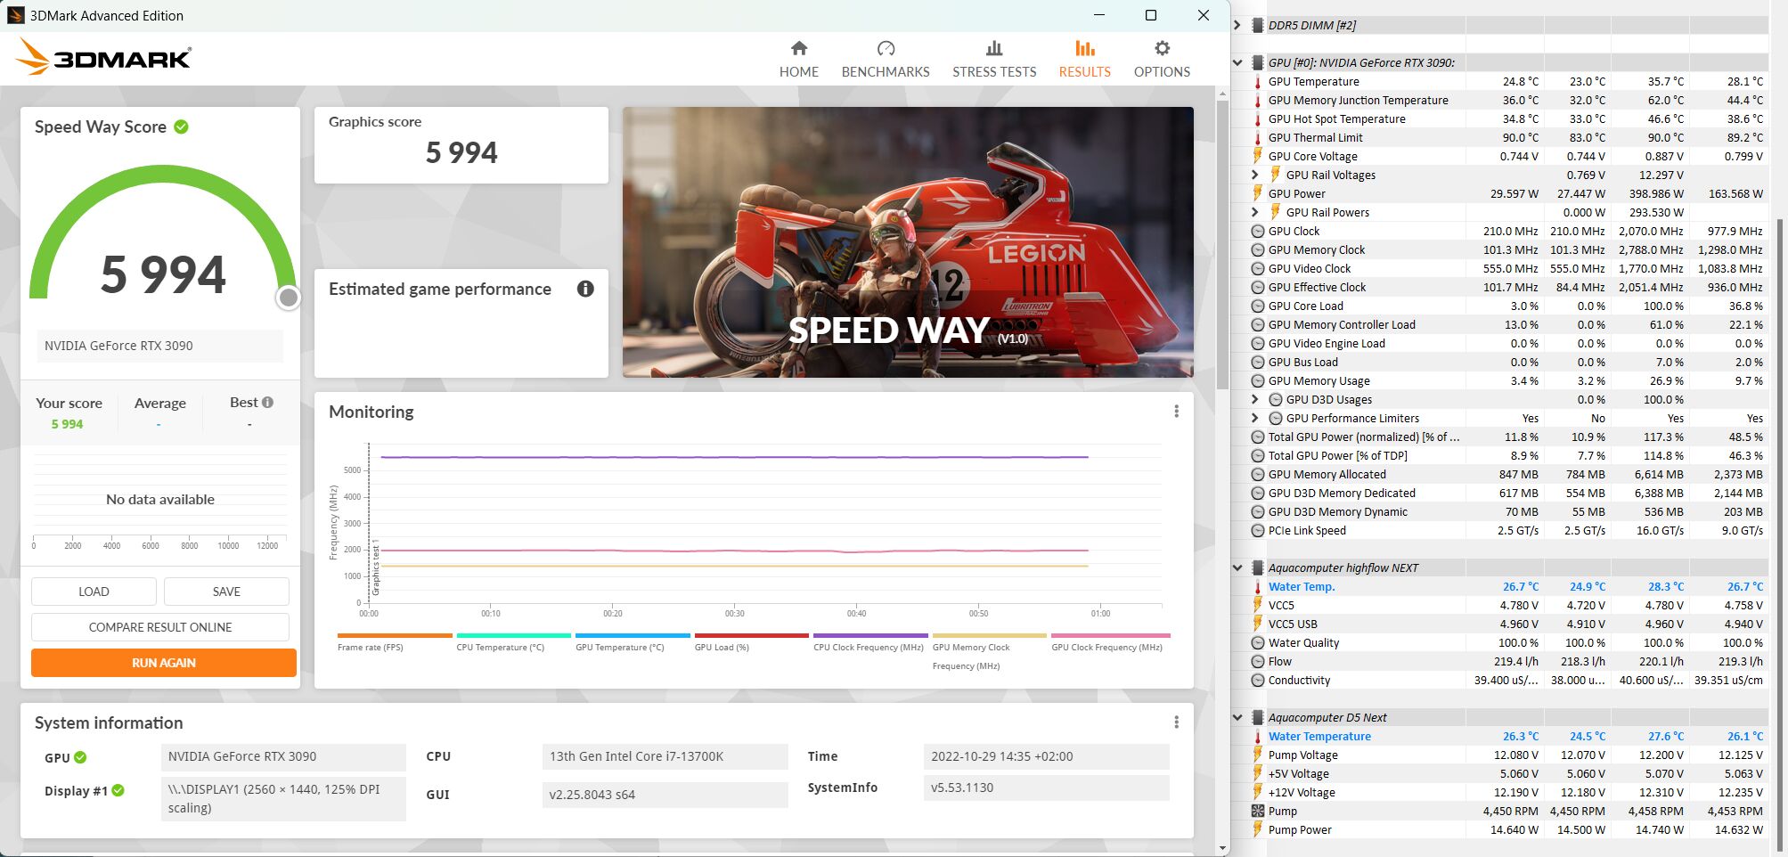Click the Water Temp. thermometer icon

click(x=1258, y=586)
